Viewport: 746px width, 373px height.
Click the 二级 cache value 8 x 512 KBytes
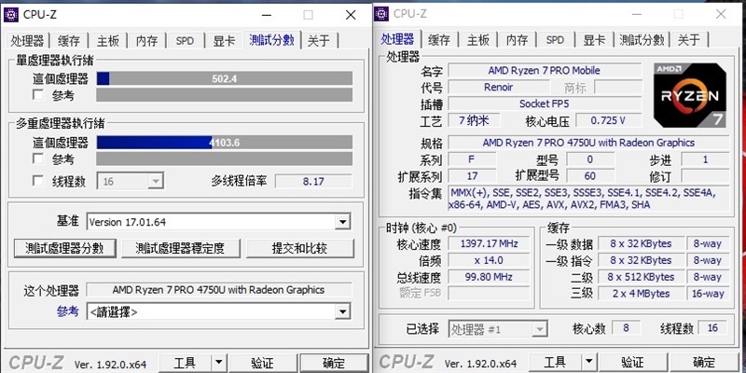[x=641, y=277]
